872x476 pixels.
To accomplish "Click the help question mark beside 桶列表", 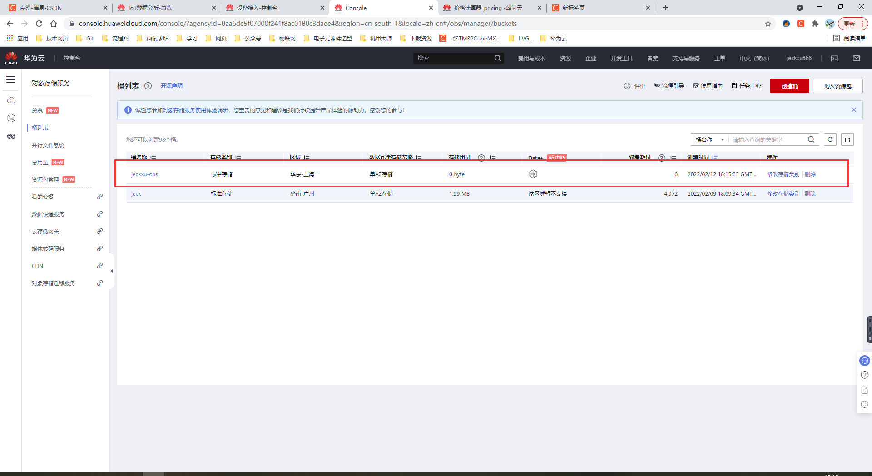I will pos(148,86).
